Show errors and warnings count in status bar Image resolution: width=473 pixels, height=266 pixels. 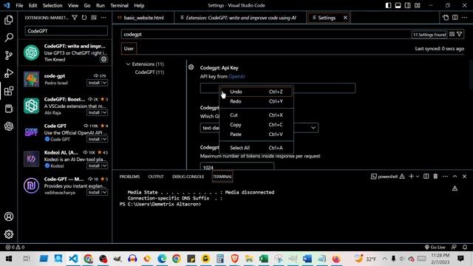coord(15,247)
